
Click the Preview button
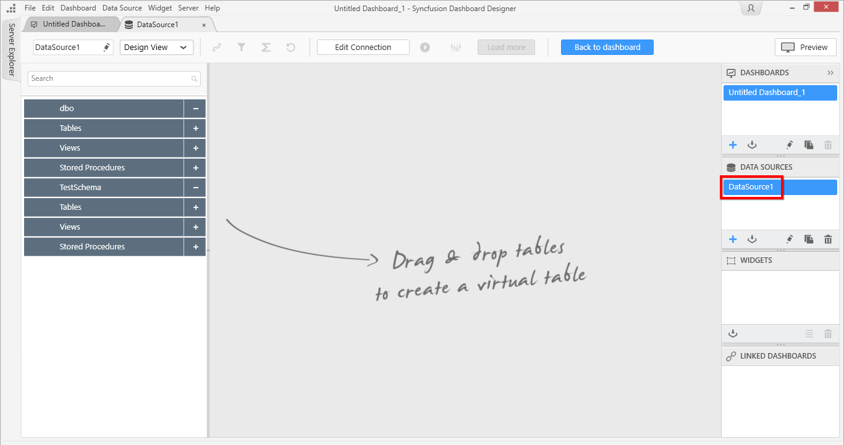click(x=805, y=48)
